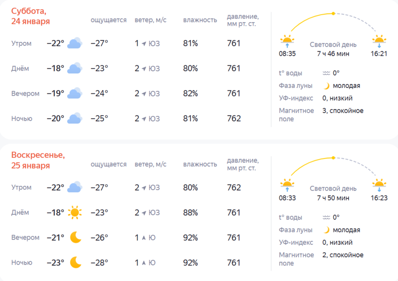
Task: Open the Воскресенье, 25 января heading
Action: 38,160
